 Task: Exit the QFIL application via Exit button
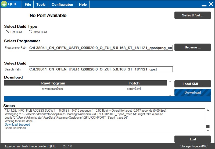point(192,139)
